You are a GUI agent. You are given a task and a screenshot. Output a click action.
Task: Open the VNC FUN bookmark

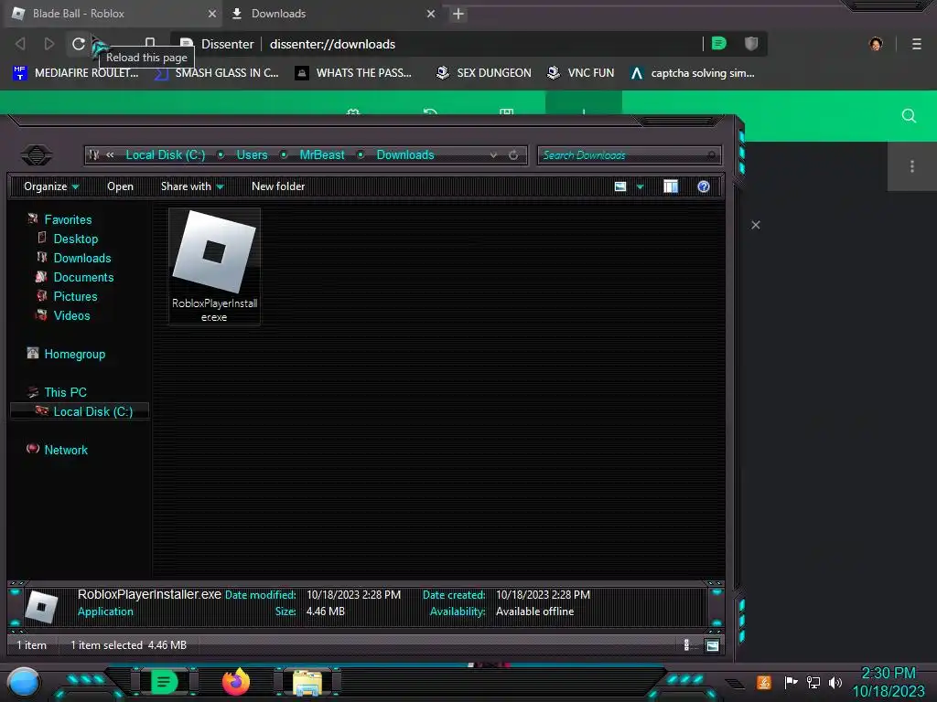coord(580,73)
